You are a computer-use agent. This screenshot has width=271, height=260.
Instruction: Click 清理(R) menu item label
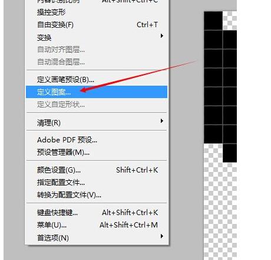[49, 123]
